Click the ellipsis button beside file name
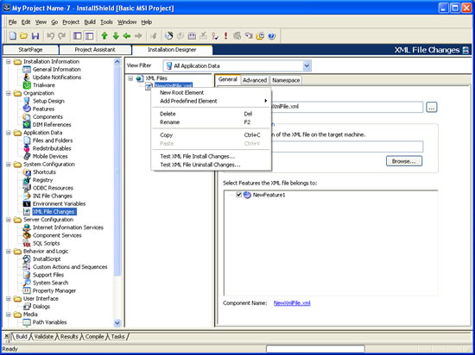This screenshot has width=475, height=355. [431, 107]
